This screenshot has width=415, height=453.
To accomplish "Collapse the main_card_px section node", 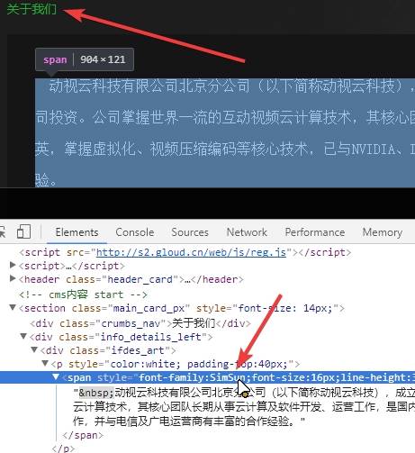I will pyautogui.click(x=13, y=307).
